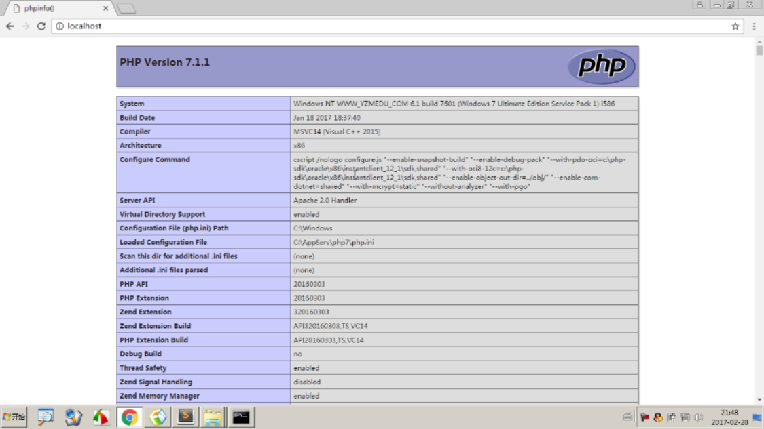Open Windows Explorer from the taskbar
This screenshot has width=764, height=429.
[213, 417]
